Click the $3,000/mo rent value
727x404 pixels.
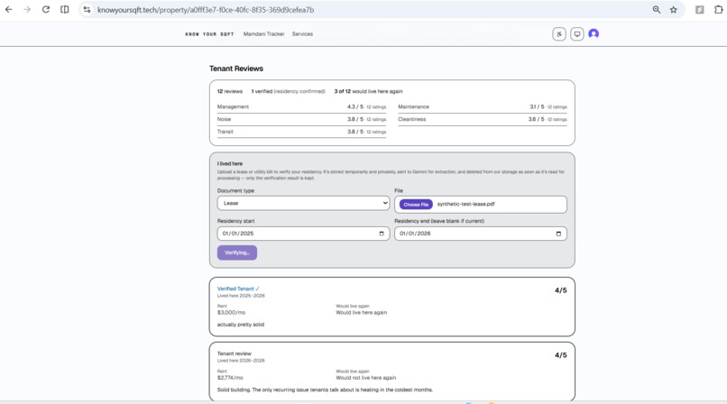[x=232, y=313]
